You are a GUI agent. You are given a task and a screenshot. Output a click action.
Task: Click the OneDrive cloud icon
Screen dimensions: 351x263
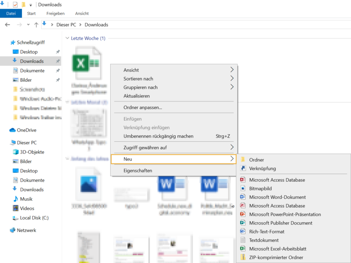tap(12, 130)
